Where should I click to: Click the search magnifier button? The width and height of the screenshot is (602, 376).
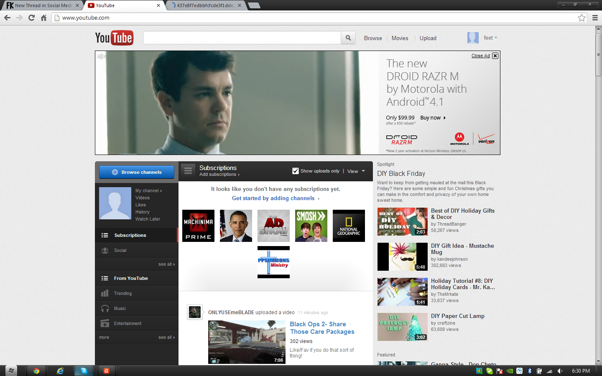coord(348,38)
